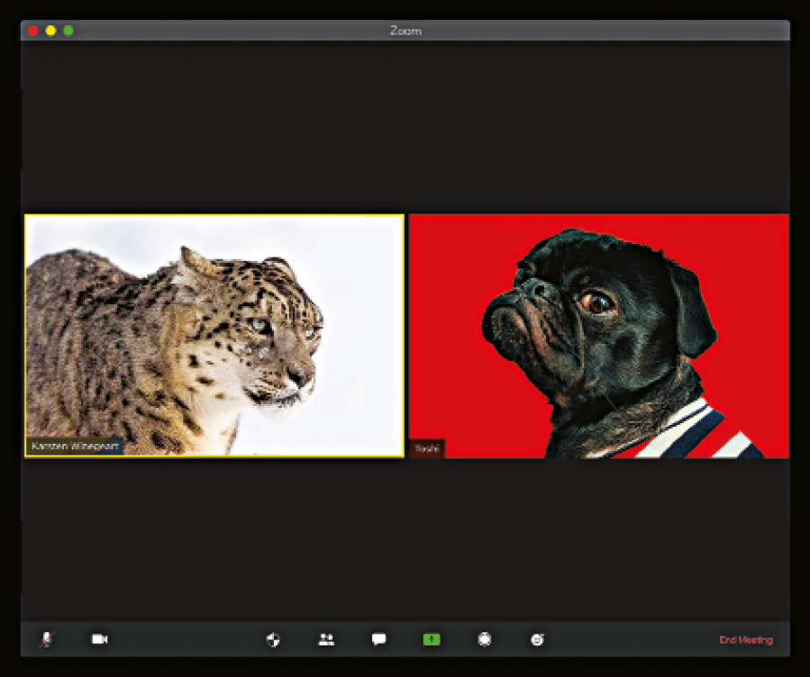Click the empty dark area above video tiles
Image resolution: width=810 pixels, height=677 pixels.
click(x=405, y=126)
